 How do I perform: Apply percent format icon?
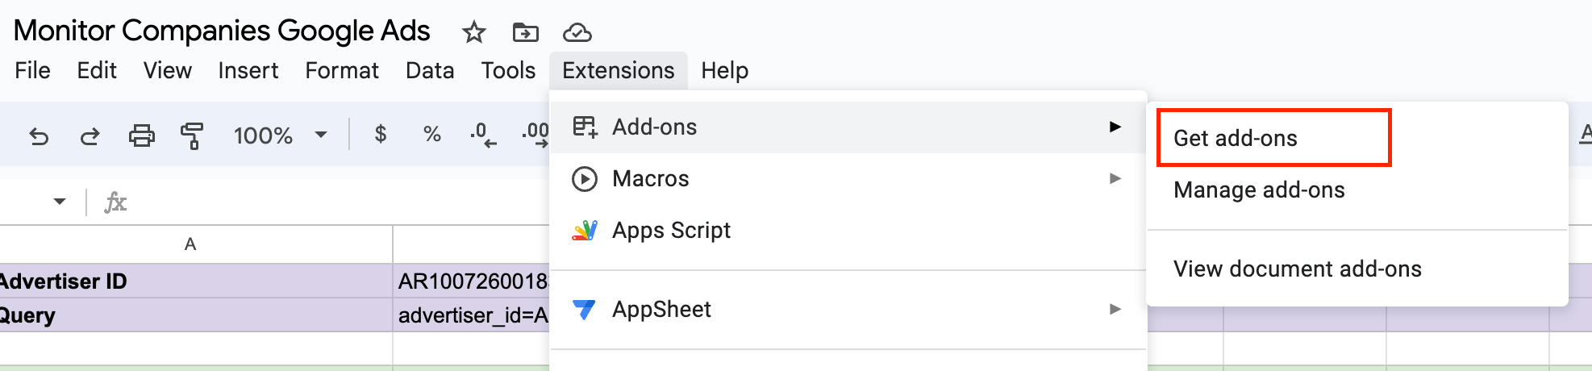point(432,135)
